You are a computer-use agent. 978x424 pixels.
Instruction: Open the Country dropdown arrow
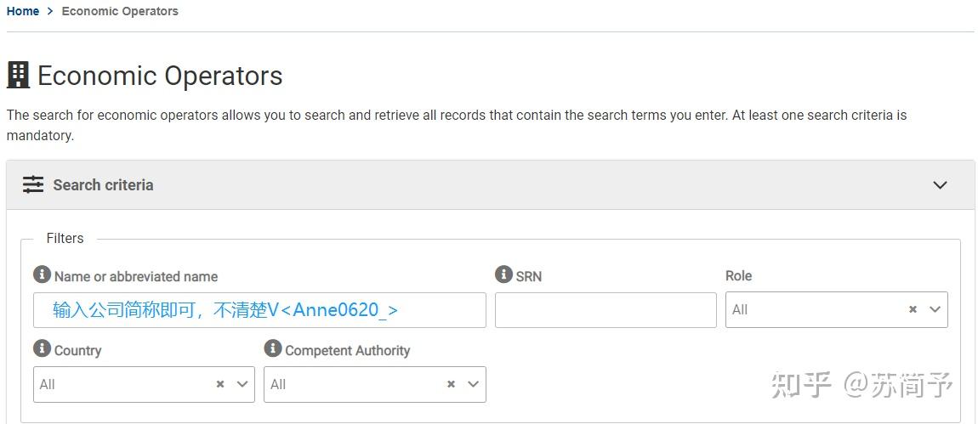(242, 384)
